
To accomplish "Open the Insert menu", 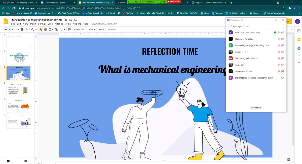I will point(33,24).
